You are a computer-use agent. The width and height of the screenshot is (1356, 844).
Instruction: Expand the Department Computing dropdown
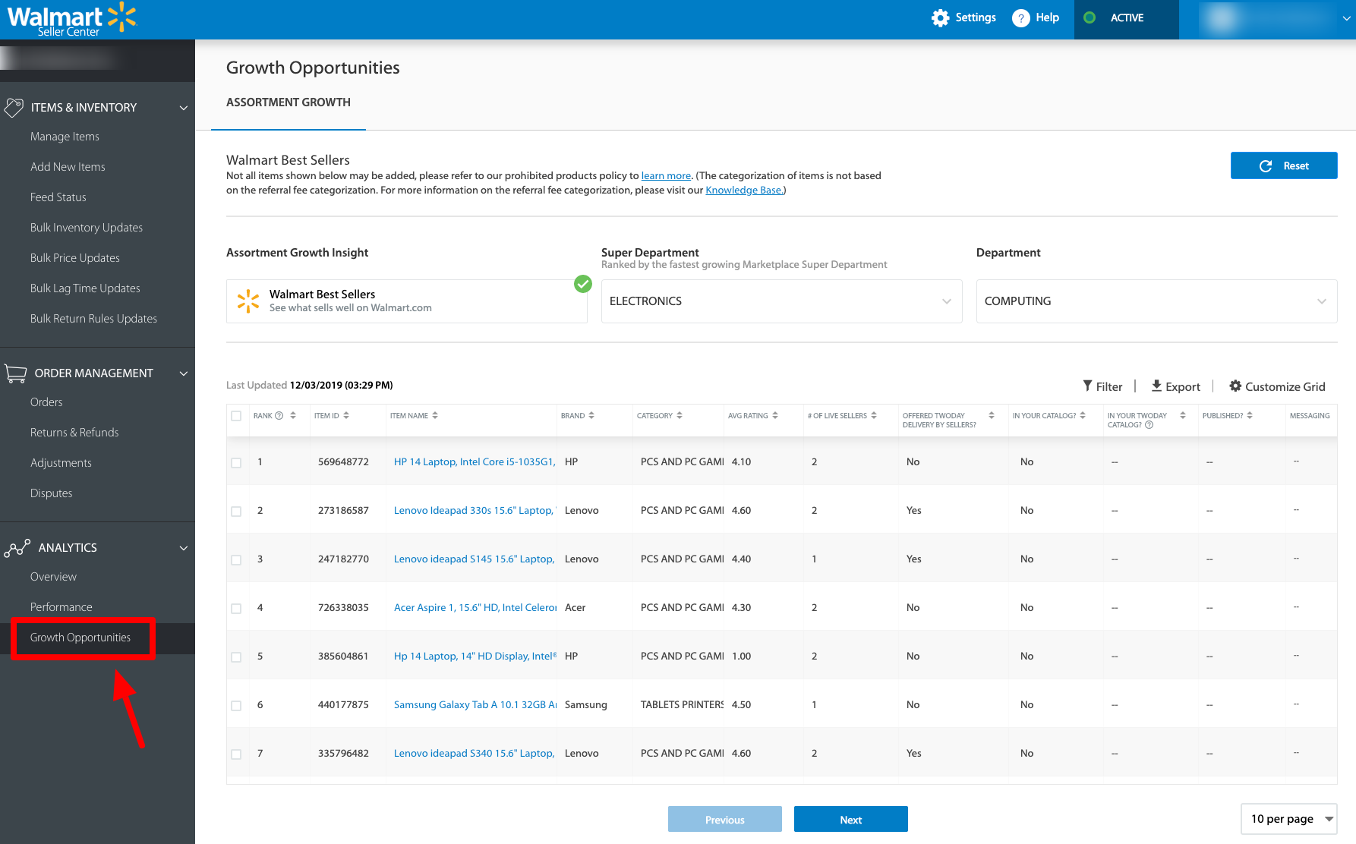click(1156, 301)
